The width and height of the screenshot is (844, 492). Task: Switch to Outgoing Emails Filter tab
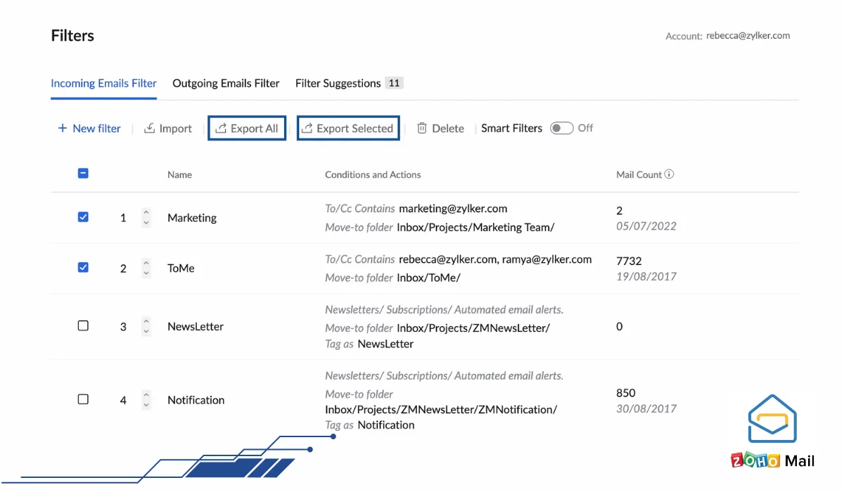(226, 83)
